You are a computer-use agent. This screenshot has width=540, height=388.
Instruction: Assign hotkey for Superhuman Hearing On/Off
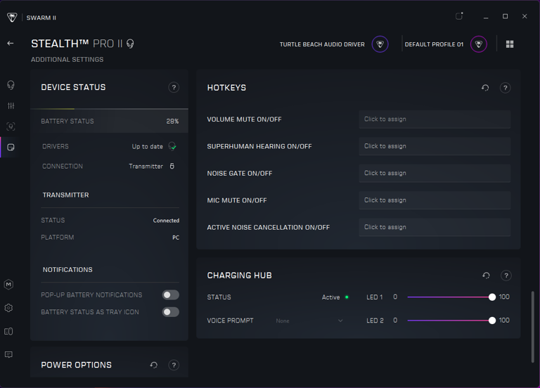point(435,146)
